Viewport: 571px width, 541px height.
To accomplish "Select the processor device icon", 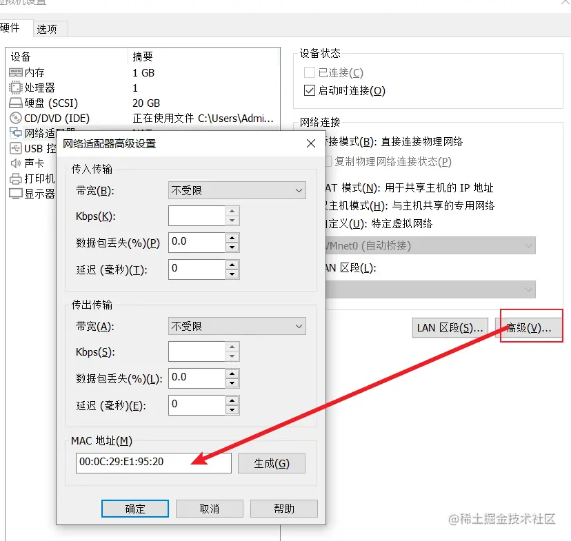I will click(x=16, y=88).
